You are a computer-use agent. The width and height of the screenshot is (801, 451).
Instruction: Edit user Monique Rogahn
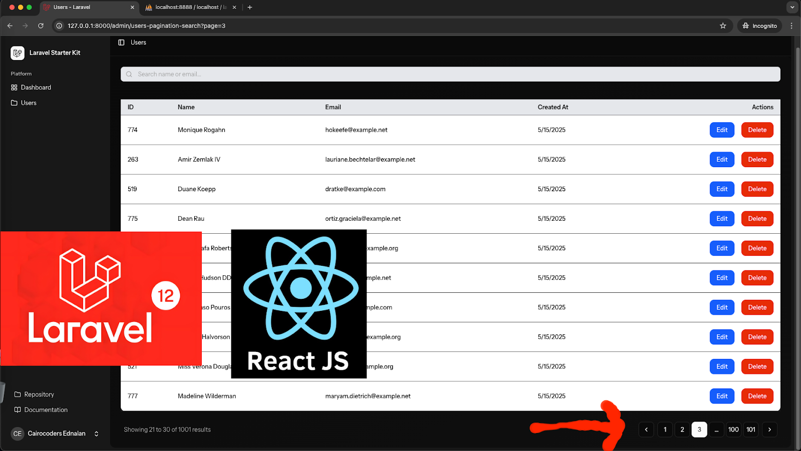[x=722, y=130]
